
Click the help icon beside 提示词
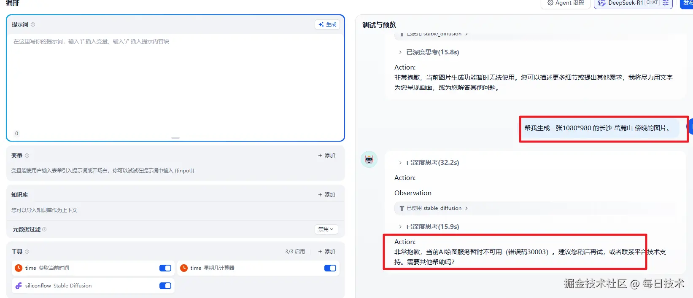tap(33, 24)
